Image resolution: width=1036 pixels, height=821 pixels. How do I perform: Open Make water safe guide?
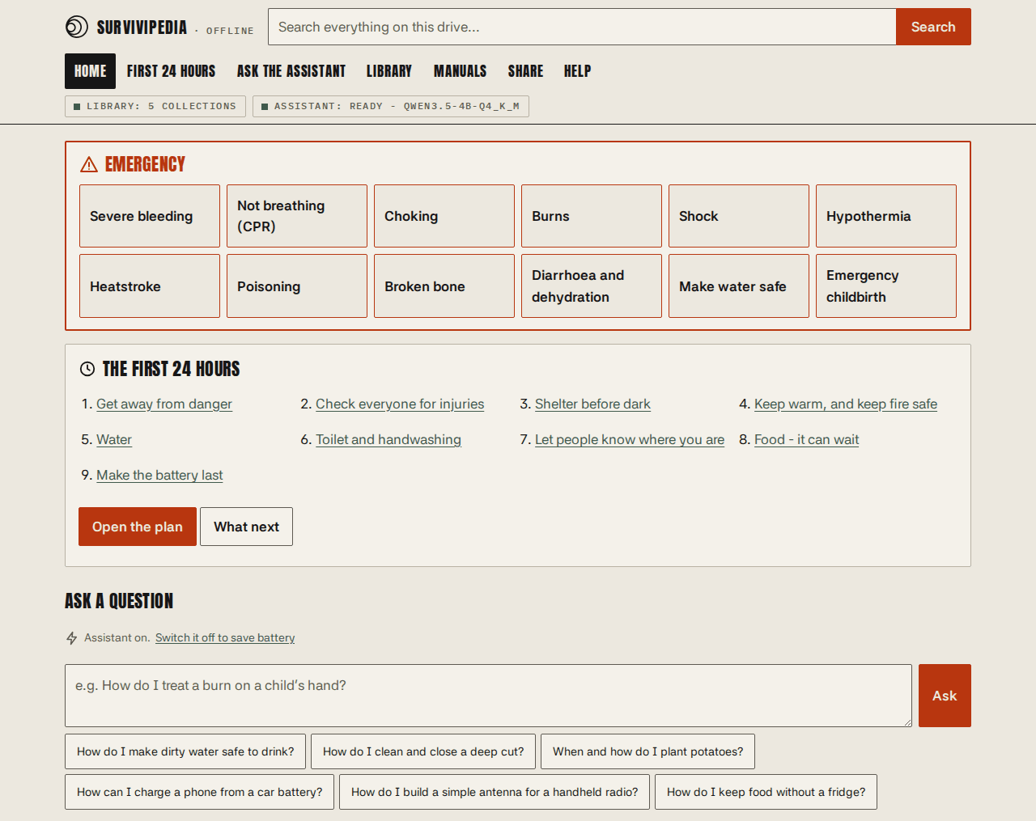pos(739,286)
